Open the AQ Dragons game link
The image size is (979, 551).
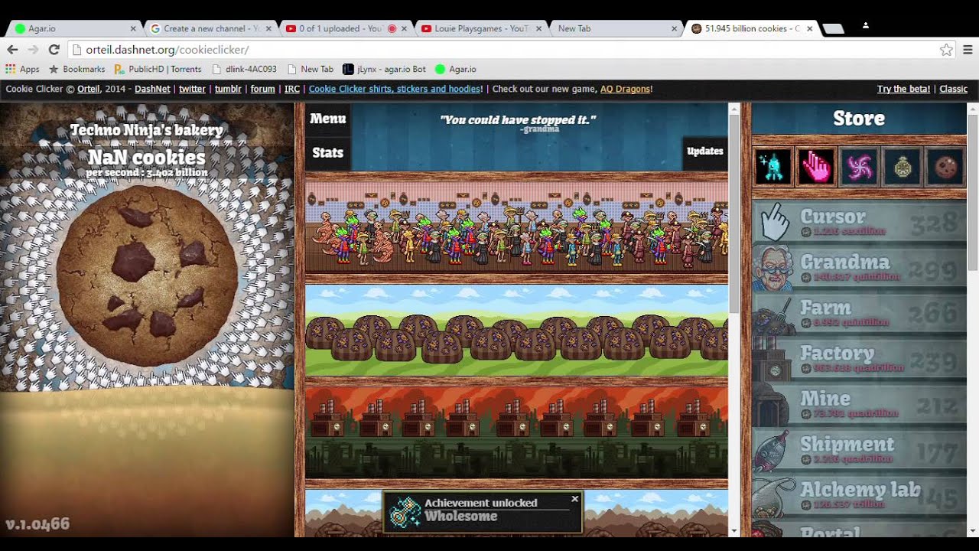[x=625, y=89]
